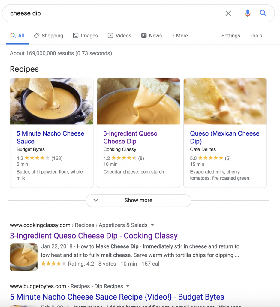The width and height of the screenshot is (280, 307).
Task: Click the Cooking Classy result thumbnail image
Action: pos(24,257)
